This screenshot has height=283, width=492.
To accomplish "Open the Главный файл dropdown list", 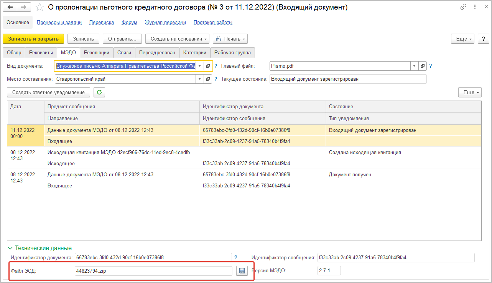I will (414, 66).
